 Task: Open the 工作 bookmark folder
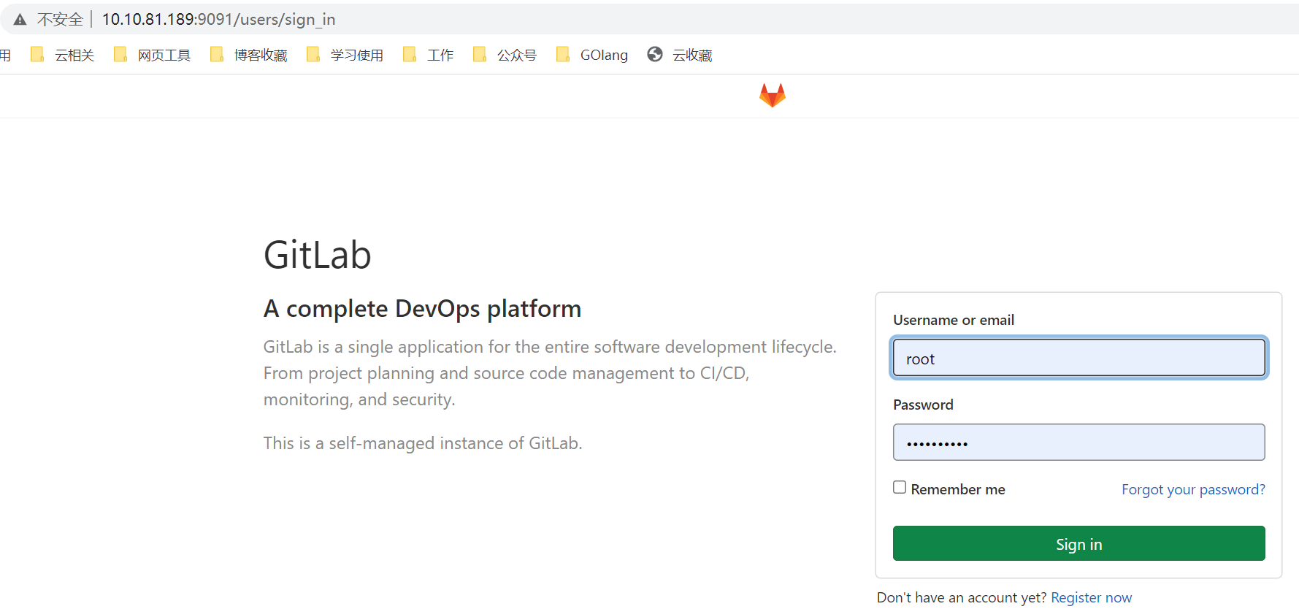coord(428,55)
